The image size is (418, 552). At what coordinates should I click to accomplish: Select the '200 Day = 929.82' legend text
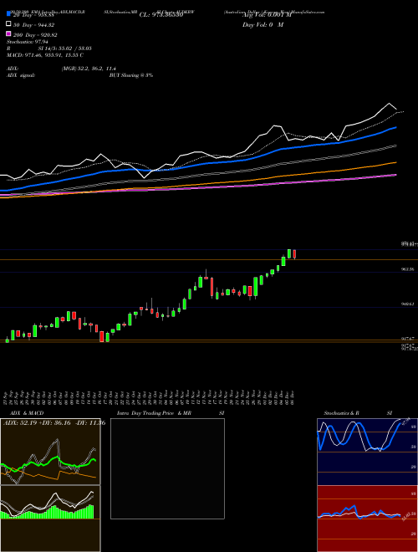(x=35, y=35)
